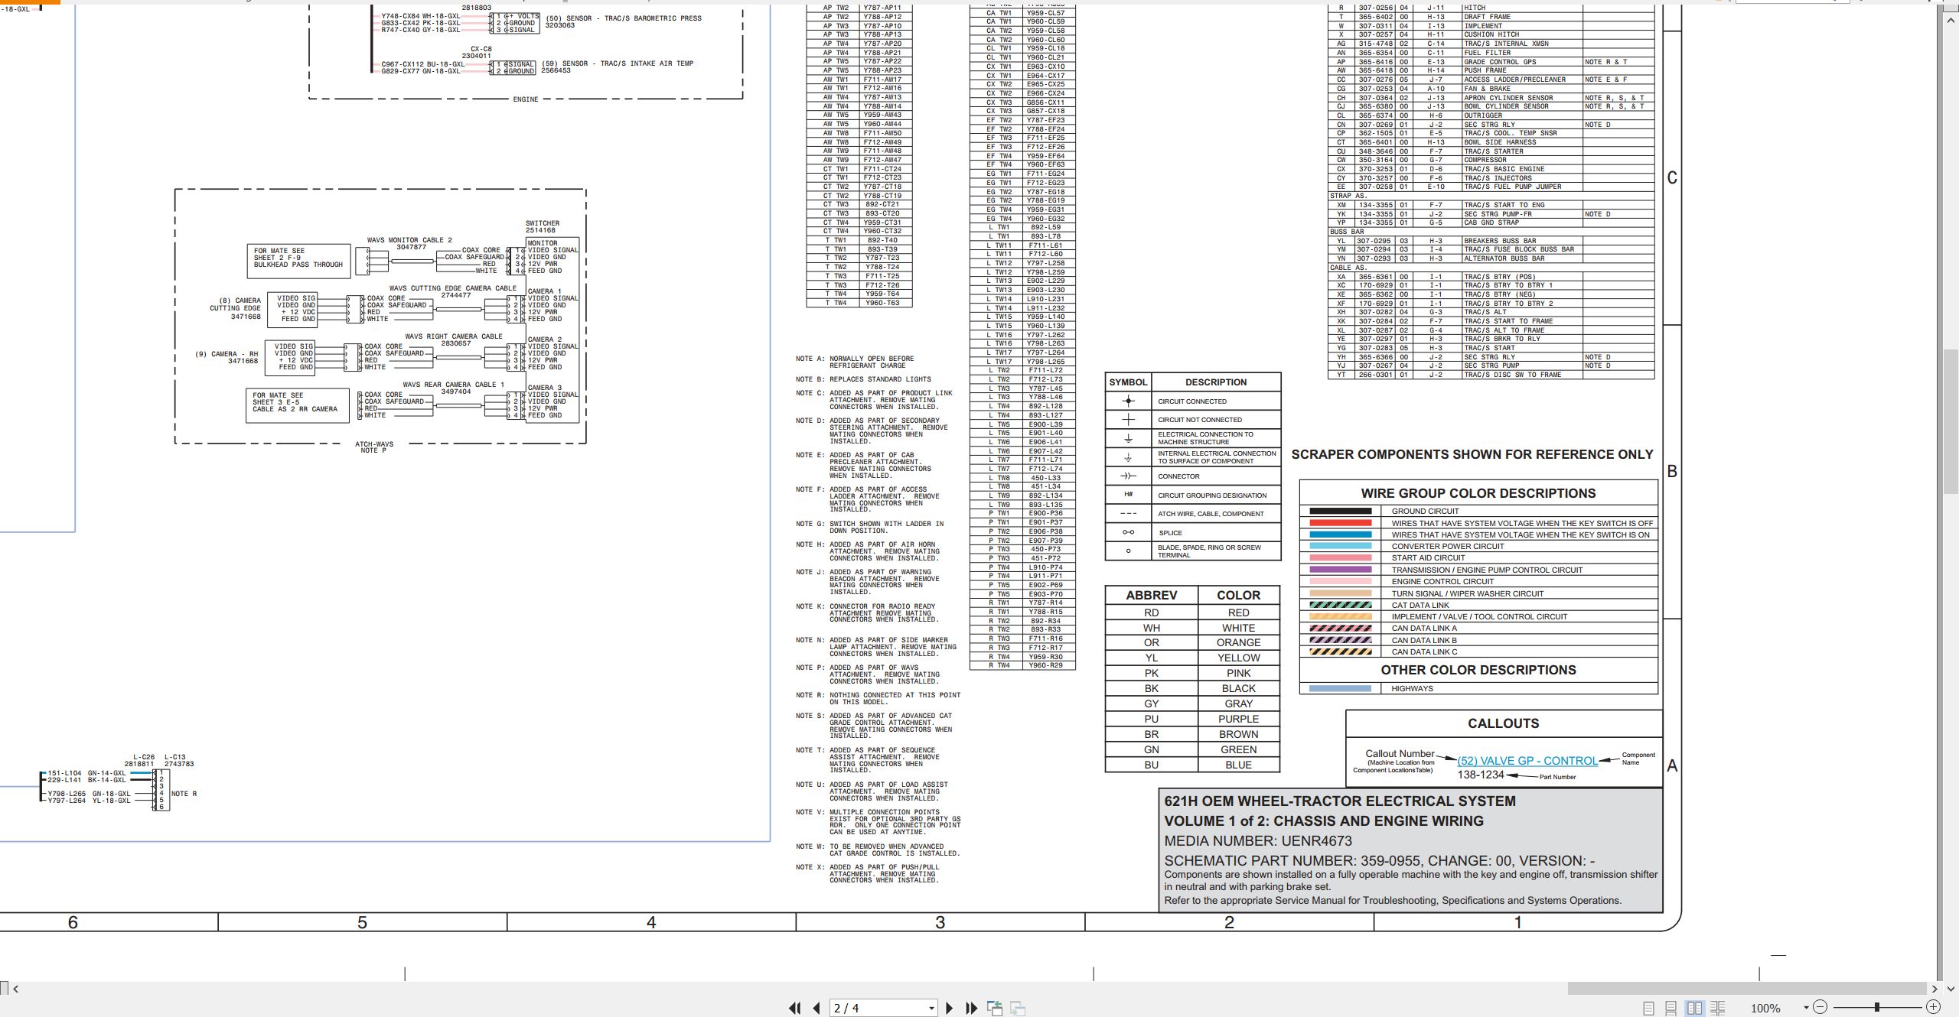
Task: Click MEDIA NUMBER: UENR4673 text
Action: coord(1258,840)
